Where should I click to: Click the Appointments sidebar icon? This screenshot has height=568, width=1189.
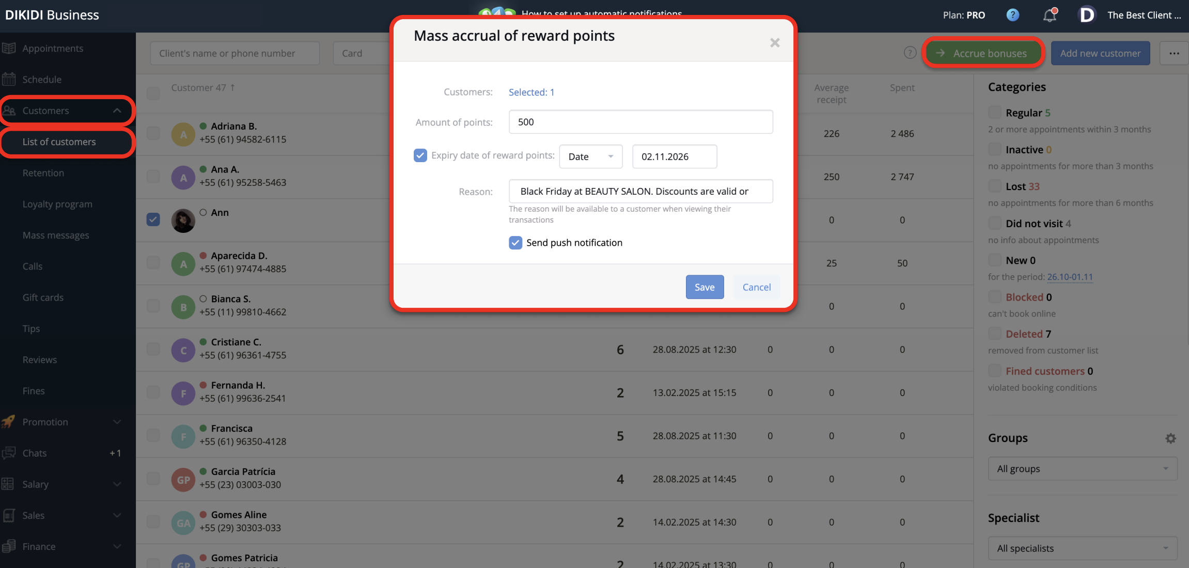(x=9, y=49)
